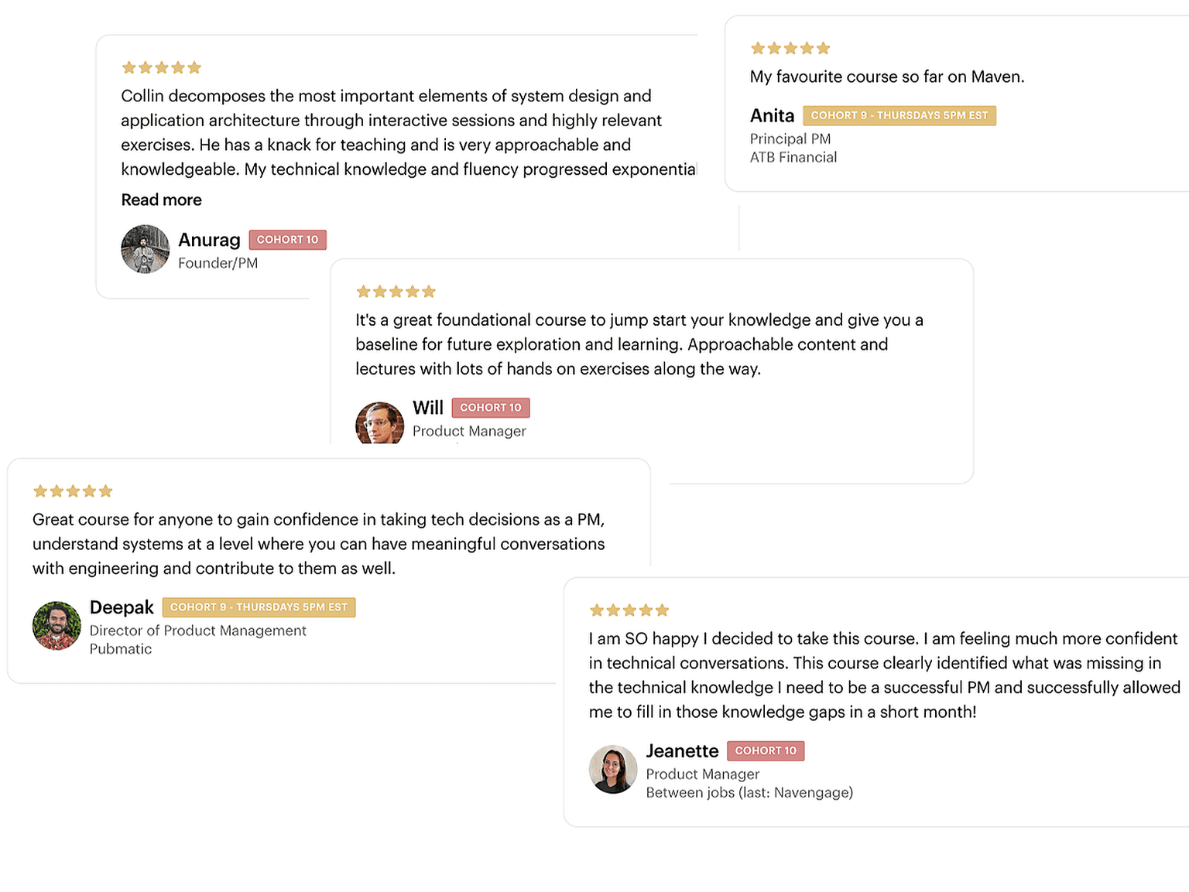1189x892 pixels.
Task: Click Will's profile avatar photo
Action: [379, 423]
